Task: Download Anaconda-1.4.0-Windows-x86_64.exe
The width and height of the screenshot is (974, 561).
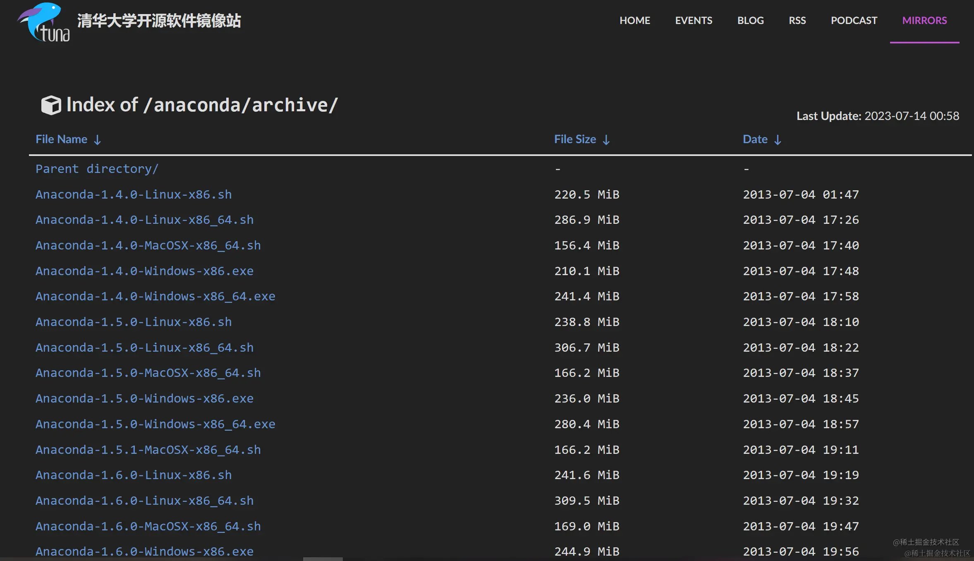Action: click(155, 296)
